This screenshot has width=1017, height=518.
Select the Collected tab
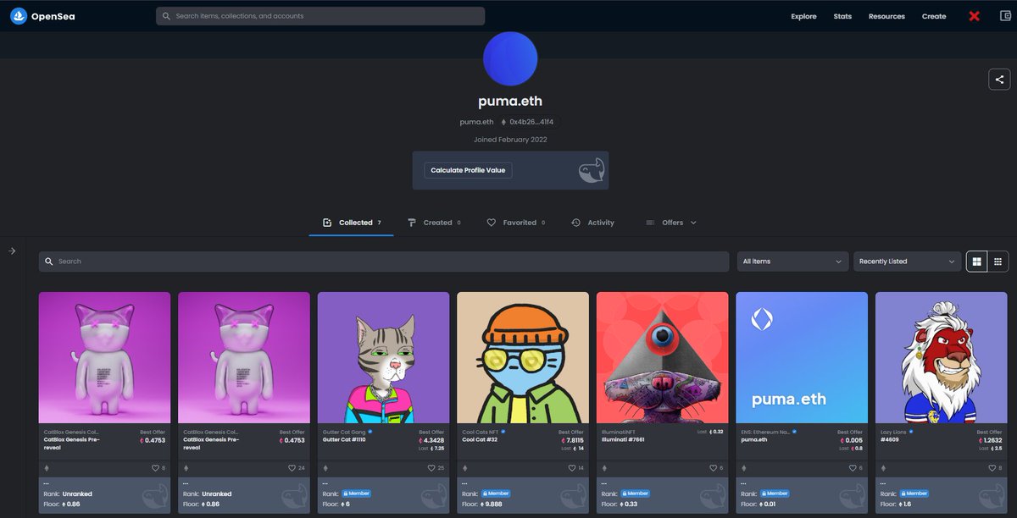(x=352, y=223)
